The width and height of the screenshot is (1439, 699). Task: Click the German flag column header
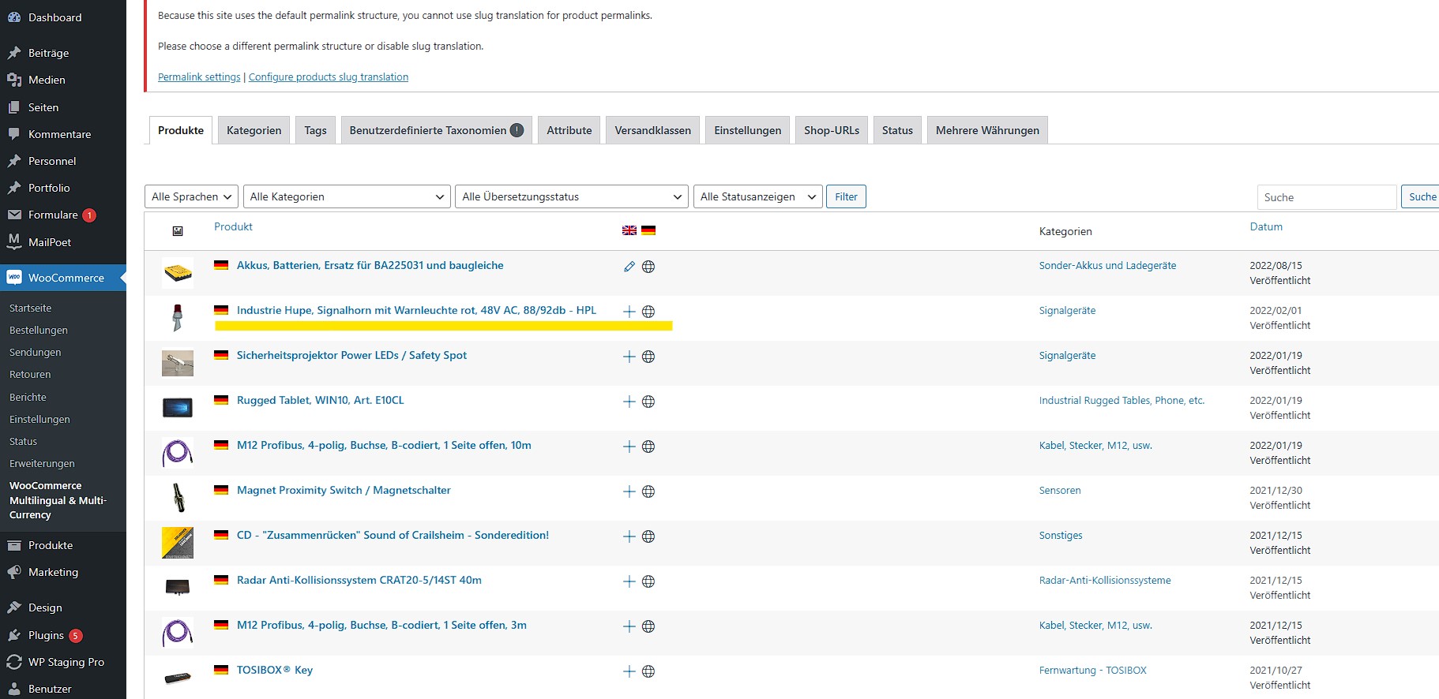pos(648,230)
